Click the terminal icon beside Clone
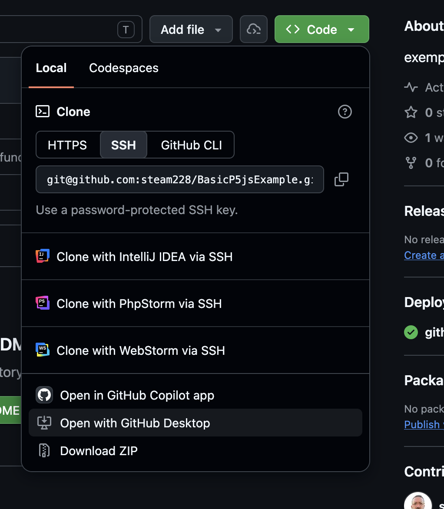The height and width of the screenshot is (509, 444). [43, 111]
